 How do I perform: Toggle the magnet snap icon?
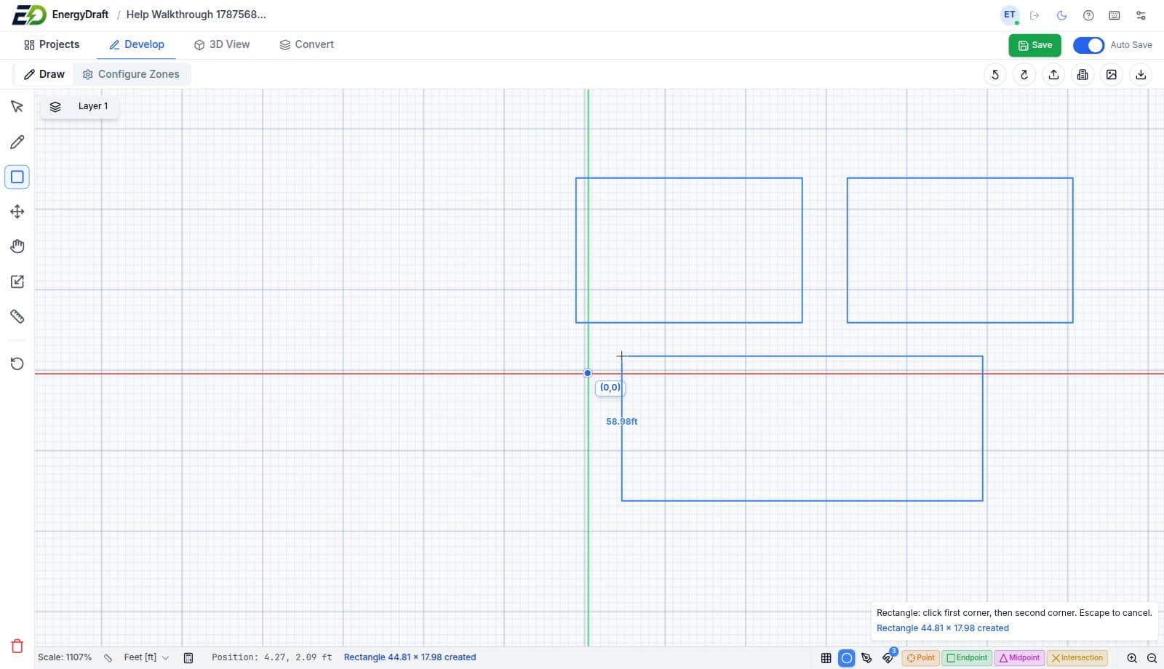[888, 658]
